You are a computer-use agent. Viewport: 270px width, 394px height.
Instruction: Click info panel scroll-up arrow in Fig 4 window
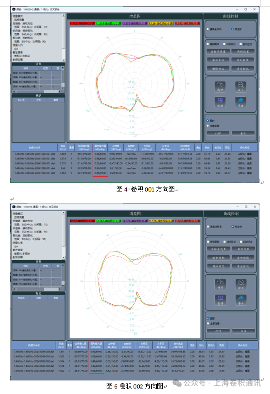[x=63, y=15]
